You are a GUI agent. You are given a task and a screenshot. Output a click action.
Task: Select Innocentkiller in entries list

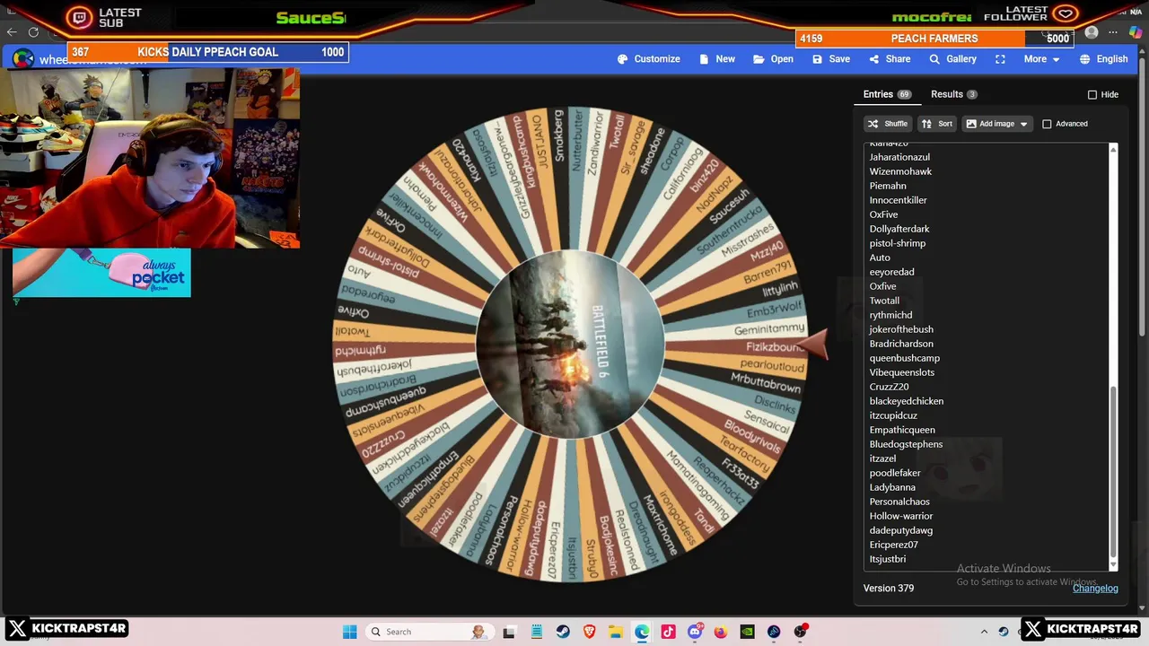898,200
